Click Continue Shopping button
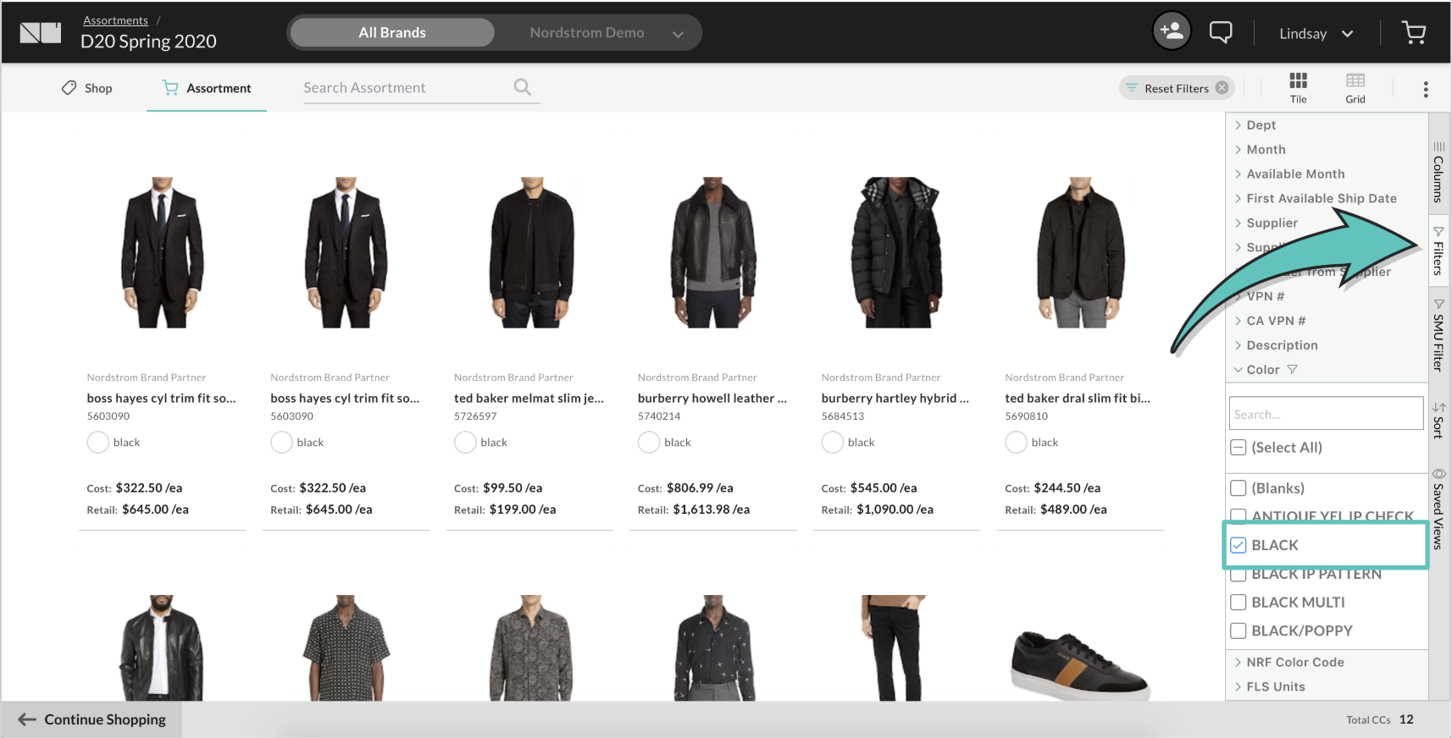Image resolution: width=1452 pixels, height=738 pixels. [92, 719]
